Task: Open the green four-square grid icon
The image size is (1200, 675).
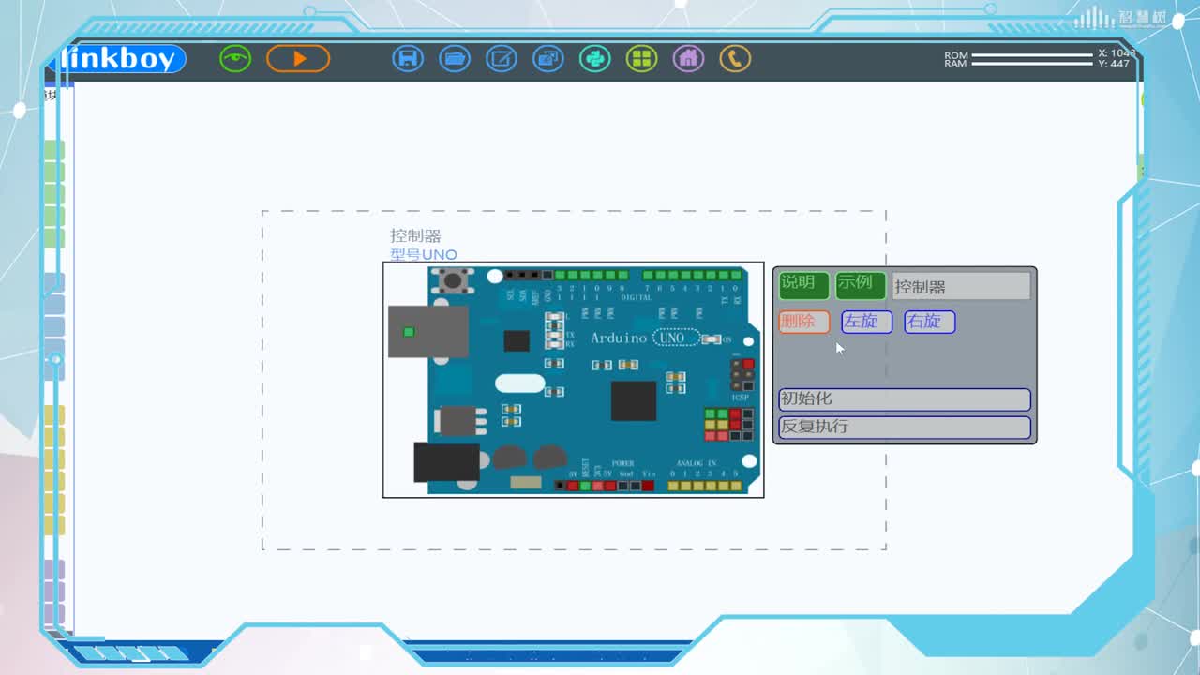Action: point(642,59)
